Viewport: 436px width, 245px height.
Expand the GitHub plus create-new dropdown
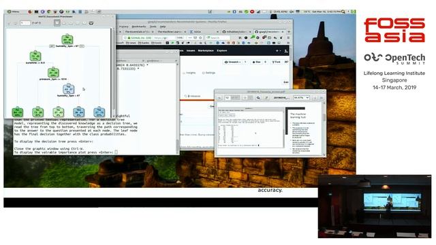point(278,51)
